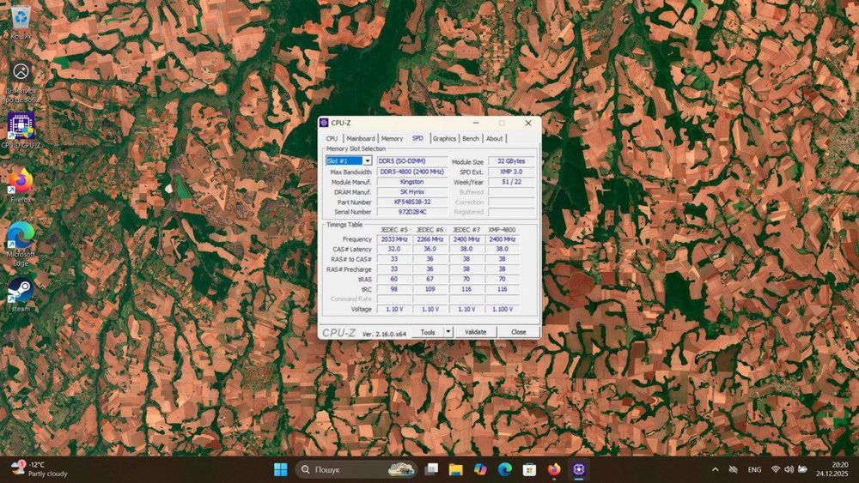Open Microsoft Edge from the taskbar
This screenshot has height=483, width=859.
505,469
